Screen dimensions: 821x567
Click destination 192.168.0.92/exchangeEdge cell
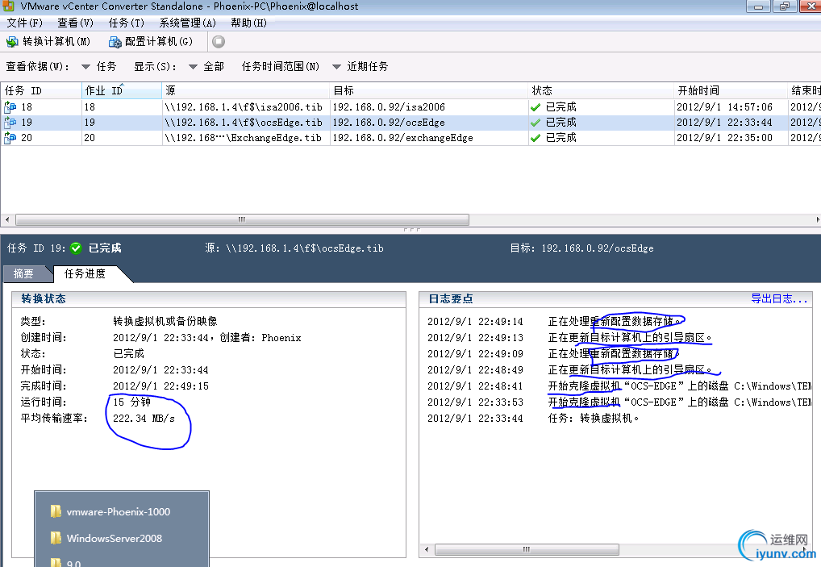(429, 138)
